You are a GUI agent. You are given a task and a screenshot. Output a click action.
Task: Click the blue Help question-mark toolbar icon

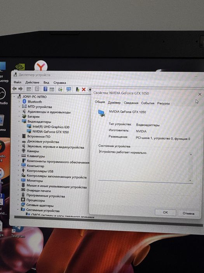45,89
